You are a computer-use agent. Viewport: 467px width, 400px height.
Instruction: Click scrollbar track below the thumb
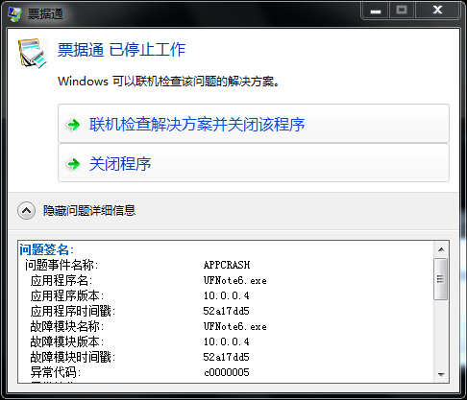(441, 333)
